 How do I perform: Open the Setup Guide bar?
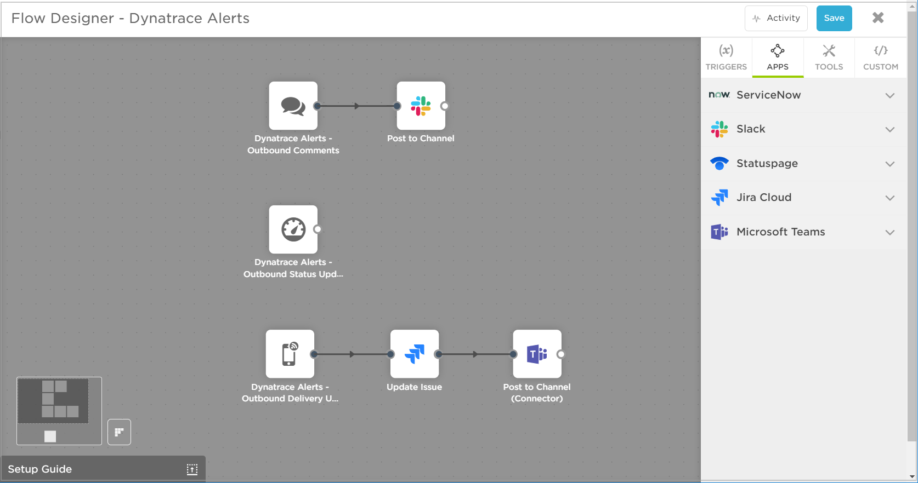(103, 469)
